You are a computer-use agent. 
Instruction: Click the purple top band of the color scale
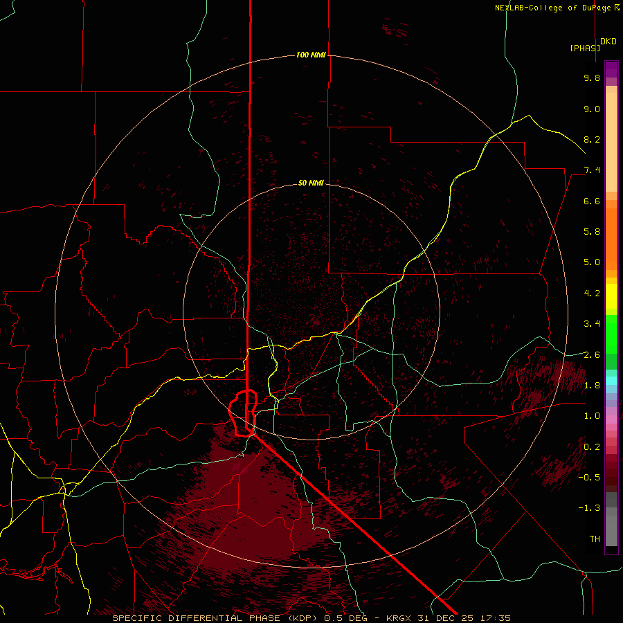point(611,69)
